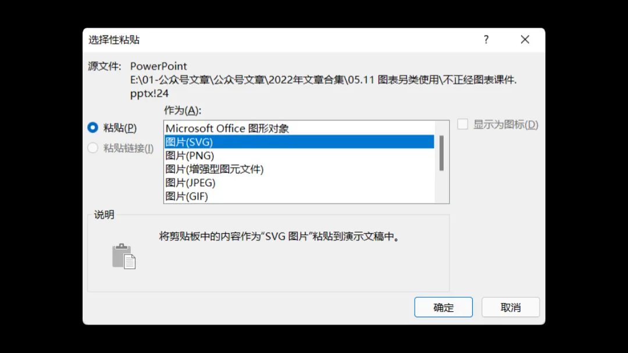628x353 pixels.
Task: Click the 选择性粘贴 dialog title
Action: click(x=114, y=40)
